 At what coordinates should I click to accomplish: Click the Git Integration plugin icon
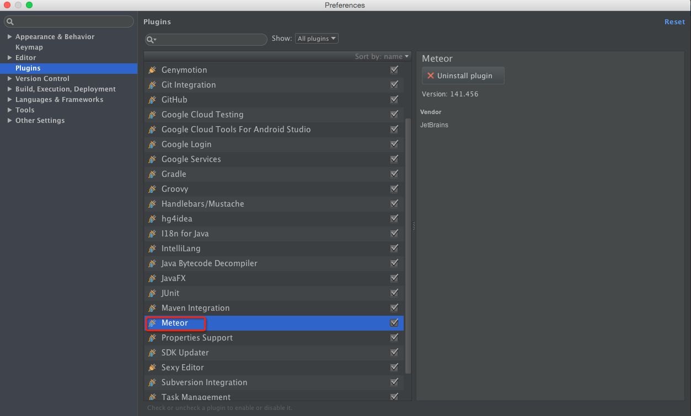point(152,85)
